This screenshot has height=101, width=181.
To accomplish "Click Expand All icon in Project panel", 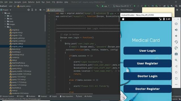I will [32, 10].
